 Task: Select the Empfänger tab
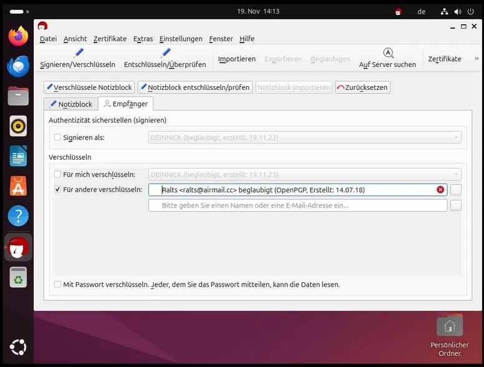tap(125, 104)
